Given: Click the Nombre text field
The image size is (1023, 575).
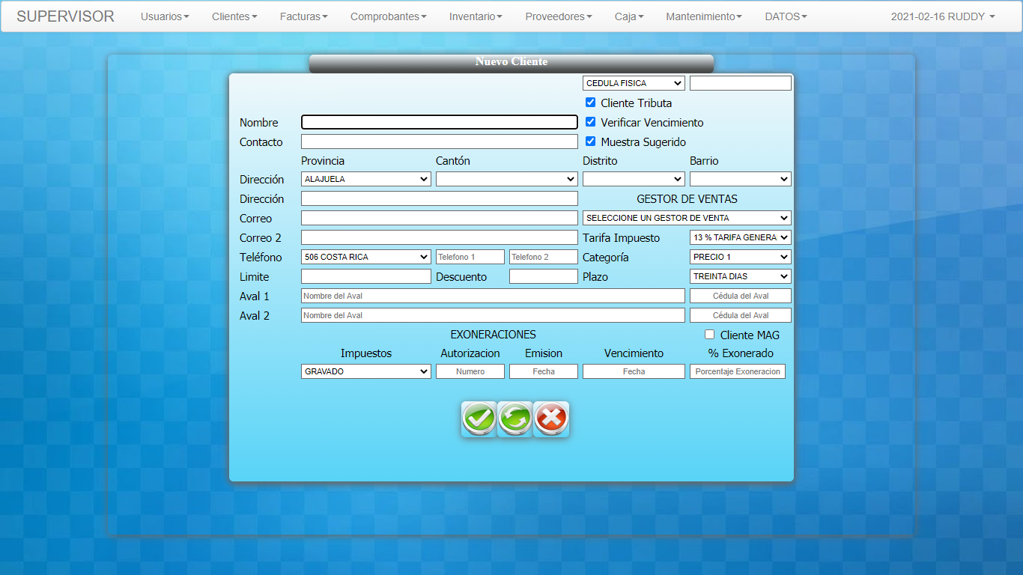Looking at the screenshot, I should (439, 122).
